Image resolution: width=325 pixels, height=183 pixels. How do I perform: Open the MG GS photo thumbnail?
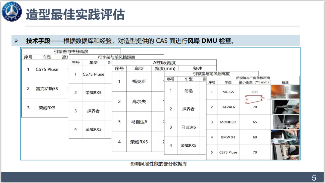click(x=285, y=92)
